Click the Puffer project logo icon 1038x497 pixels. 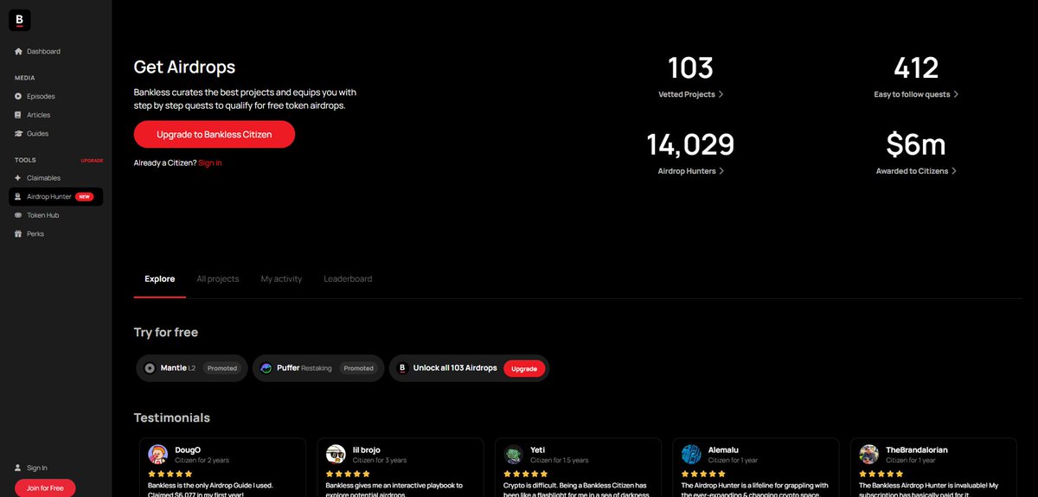(266, 368)
